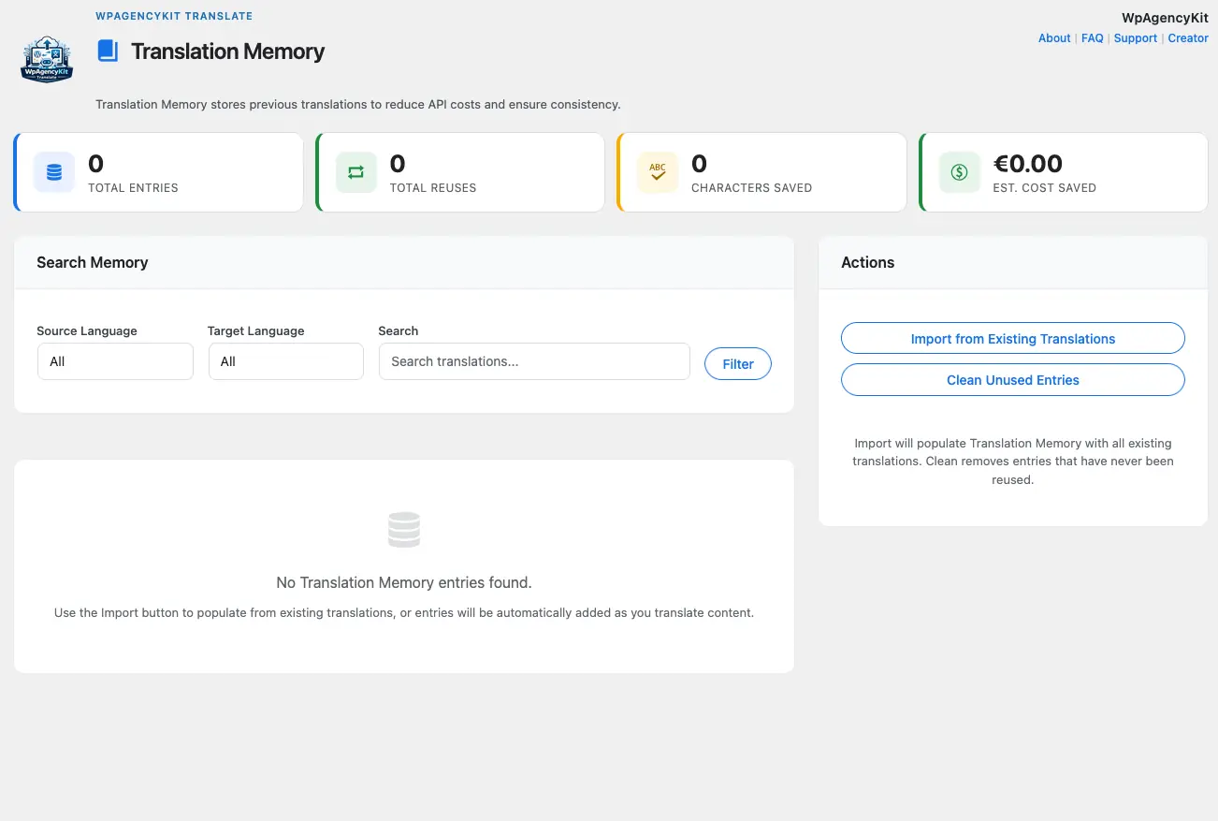This screenshot has height=821, width=1218.
Task: Click the WPAGENCYKIT TRANSLATE header label
Action: [x=174, y=16]
